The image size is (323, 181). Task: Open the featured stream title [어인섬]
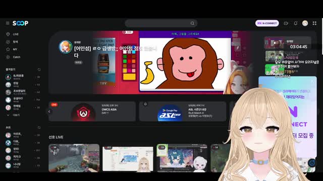[116, 52]
